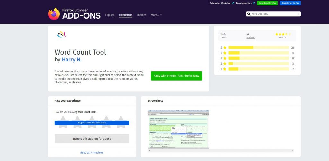
Task: Open the Extension Workshop link
Action: coord(222,3)
